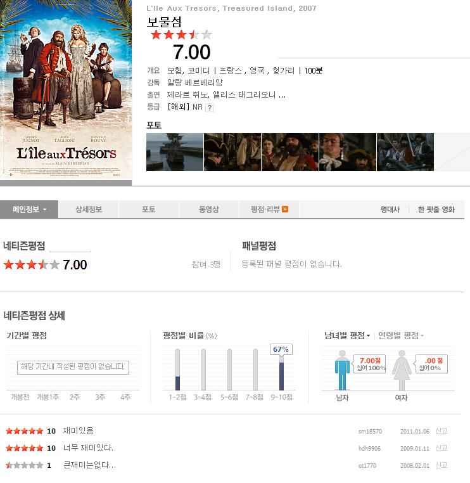Click the 한 핏줄 영화 link
Screen dimensions: 470x483
(436, 210)
